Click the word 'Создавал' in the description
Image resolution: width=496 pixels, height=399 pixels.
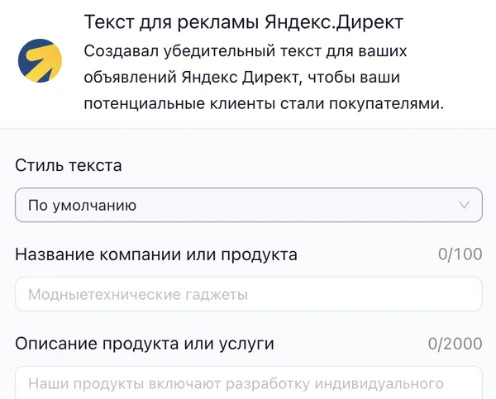click(117, 51)
